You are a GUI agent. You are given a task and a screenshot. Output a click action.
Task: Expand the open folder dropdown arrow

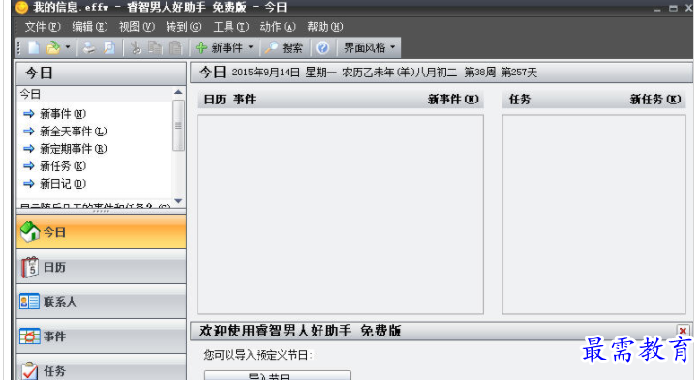click(x=68, y=47)
